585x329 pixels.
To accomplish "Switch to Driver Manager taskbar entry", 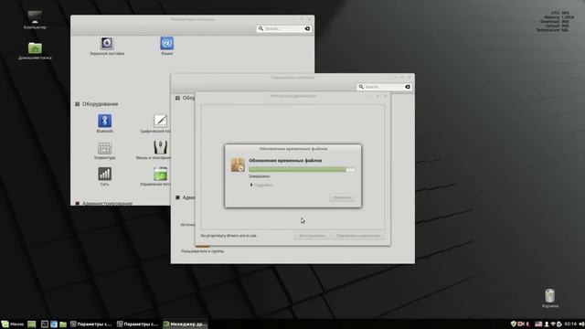I will click(x=185, y=324).
